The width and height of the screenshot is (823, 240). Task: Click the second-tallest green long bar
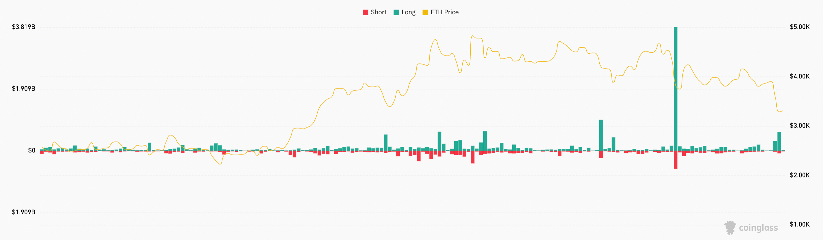601,135
